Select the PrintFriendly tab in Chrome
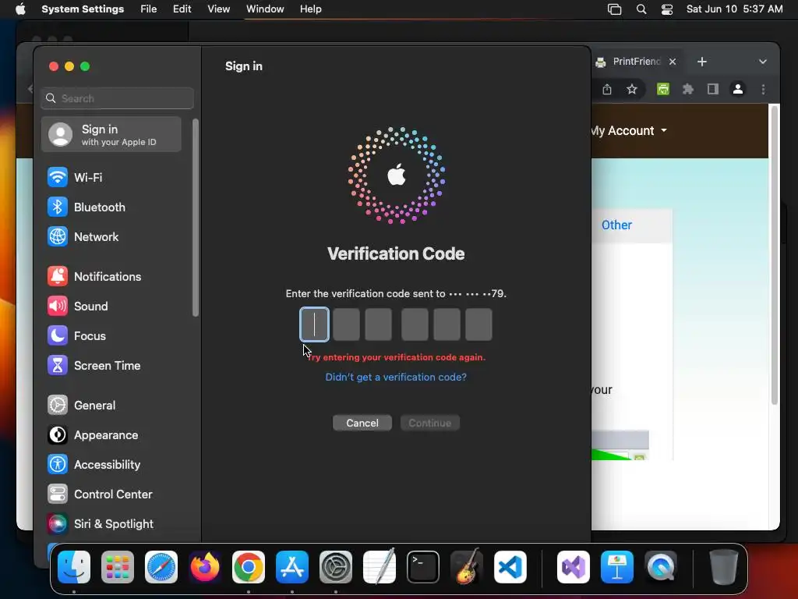Image resolution: width=798 pixels, height=599 pixels. (636, 62)
